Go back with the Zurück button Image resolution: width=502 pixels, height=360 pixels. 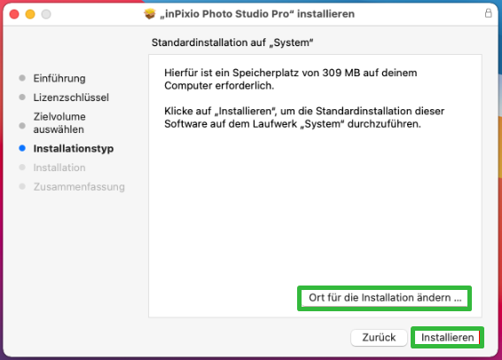(x=379, y=337)
